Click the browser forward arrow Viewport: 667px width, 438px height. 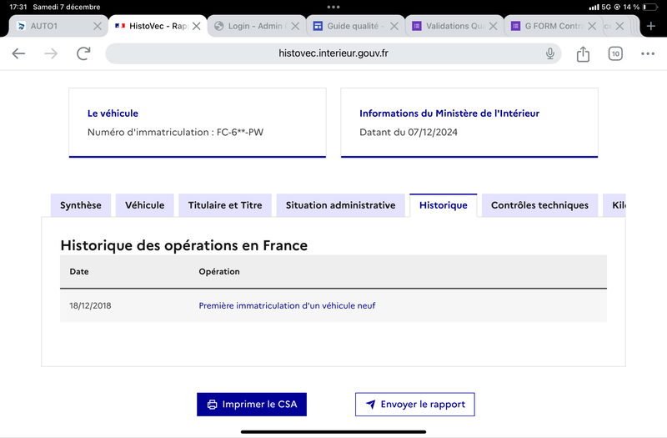coord(51,53)
